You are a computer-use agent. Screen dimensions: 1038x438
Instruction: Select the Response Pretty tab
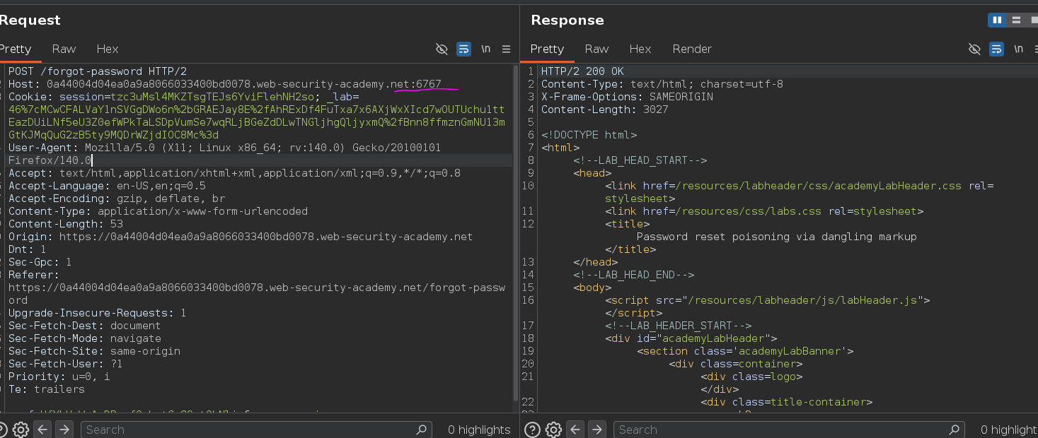tap(547, 49)
